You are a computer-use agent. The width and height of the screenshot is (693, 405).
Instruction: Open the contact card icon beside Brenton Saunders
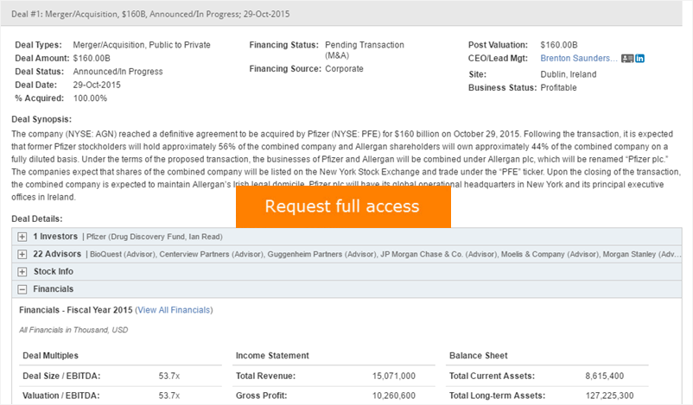[x=627, y=59]
